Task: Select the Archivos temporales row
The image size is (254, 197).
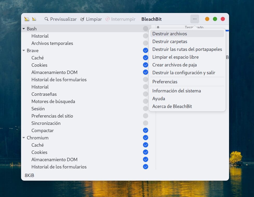Action: pos(52,43)
